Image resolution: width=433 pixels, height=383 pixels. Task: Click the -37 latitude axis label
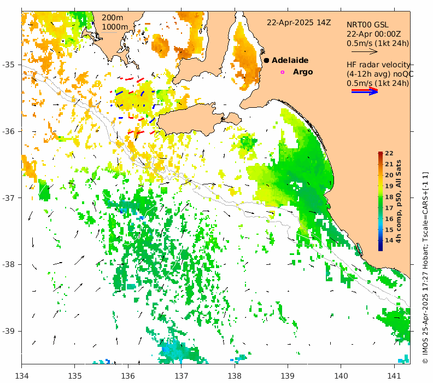8,198
